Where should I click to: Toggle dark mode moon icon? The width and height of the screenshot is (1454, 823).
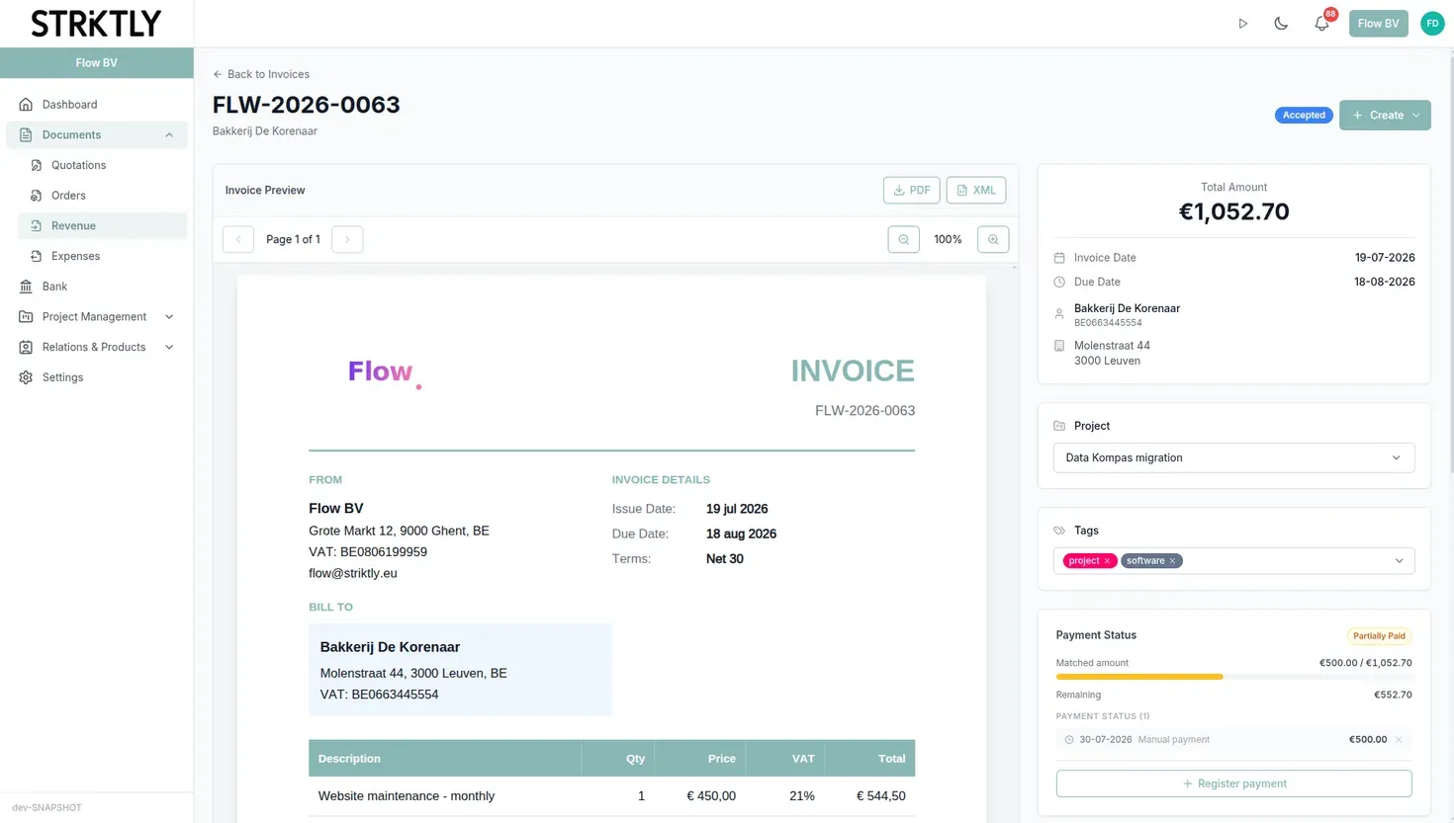tap(1281, 24)
